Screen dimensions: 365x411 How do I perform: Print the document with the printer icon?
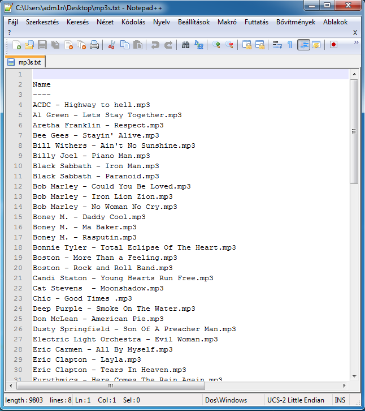click(x=94, y=45)
